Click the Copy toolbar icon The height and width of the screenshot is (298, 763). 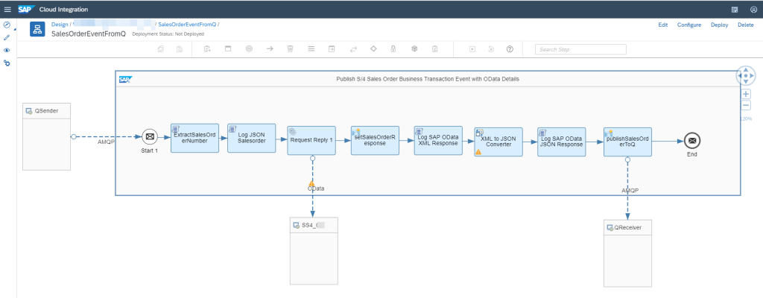[x=161, y=49]
